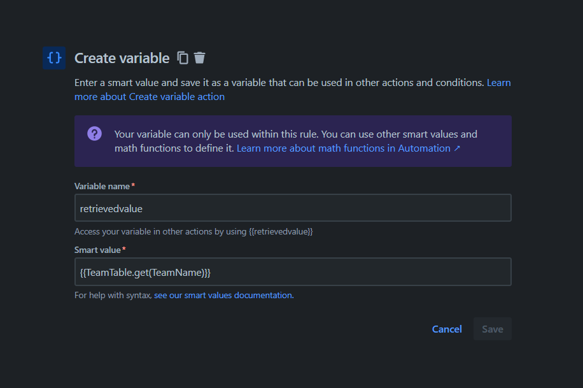
Task: Open math functions in Automation link
Action: click(x=348, y=148)
